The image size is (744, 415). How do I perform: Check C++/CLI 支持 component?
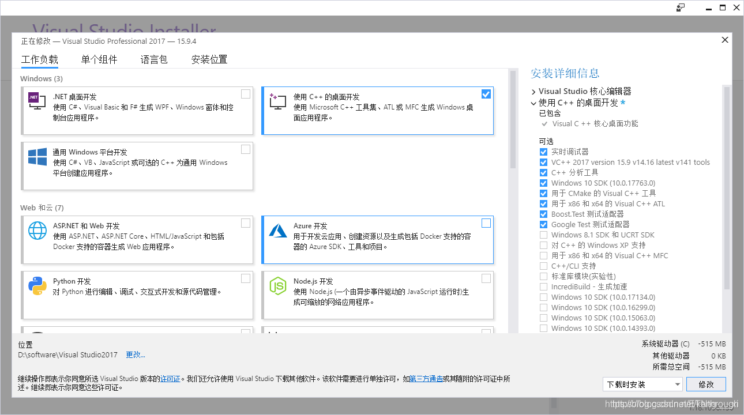tap(543, 266)
